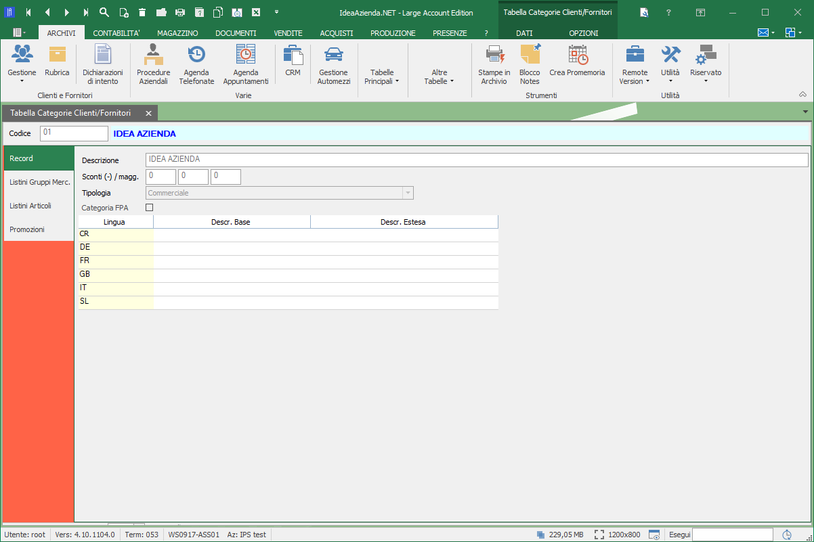Click the help page question-mark icon
814x542 pixels.
(199, 12)
